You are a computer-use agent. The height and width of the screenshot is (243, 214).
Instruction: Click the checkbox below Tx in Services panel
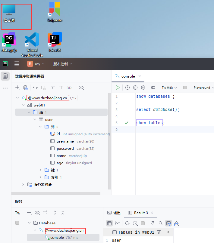(17, 223)
